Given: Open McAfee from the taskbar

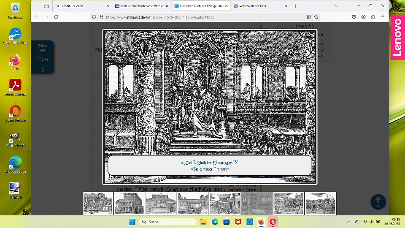Looking at the screenshot, I should pyautogui.click(x=238, y=222).
